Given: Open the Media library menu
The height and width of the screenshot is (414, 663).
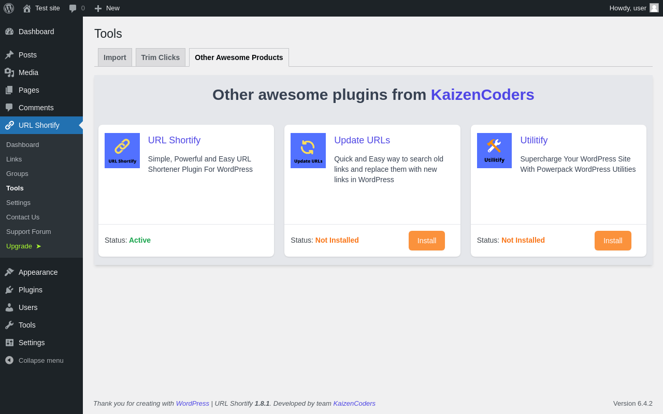Looking at the screenshot, I should point(28,72).
